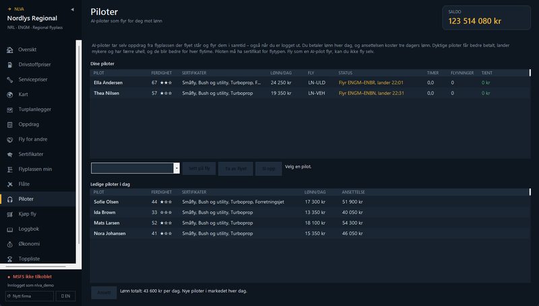The width and height of the screenshot is (539, 306).
Task: Select available pilot Mats Larsen row
Action: (x=310, y=223)
